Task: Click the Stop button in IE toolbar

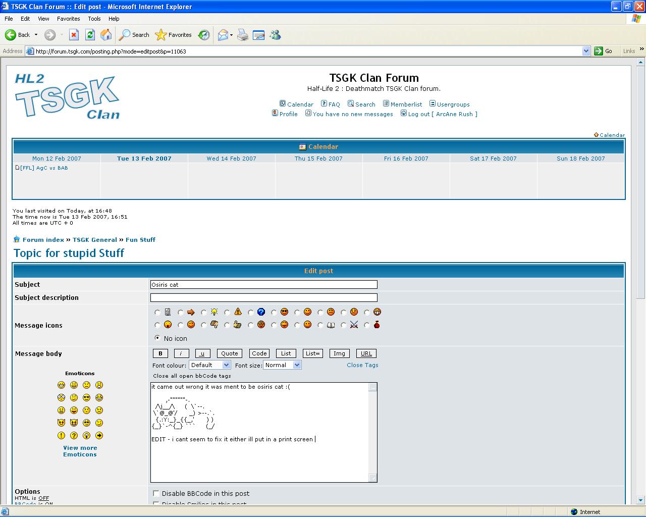Action: (74, 35)
